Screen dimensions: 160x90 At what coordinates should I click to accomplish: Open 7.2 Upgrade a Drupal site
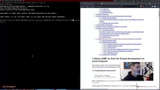coord(108,42)
